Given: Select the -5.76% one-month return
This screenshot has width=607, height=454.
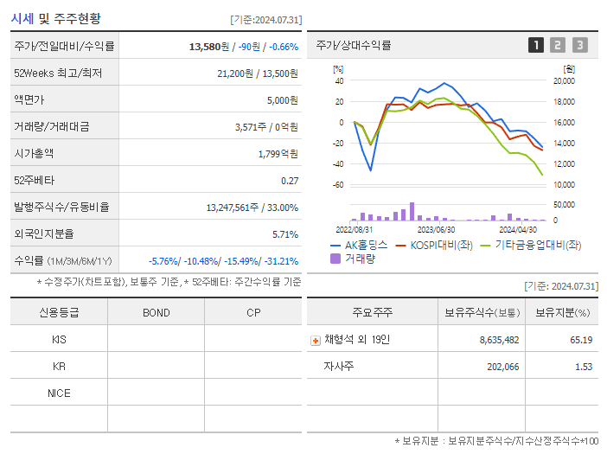Looking at the screenshot, I should pyautogui.click(x=164, y=261).
